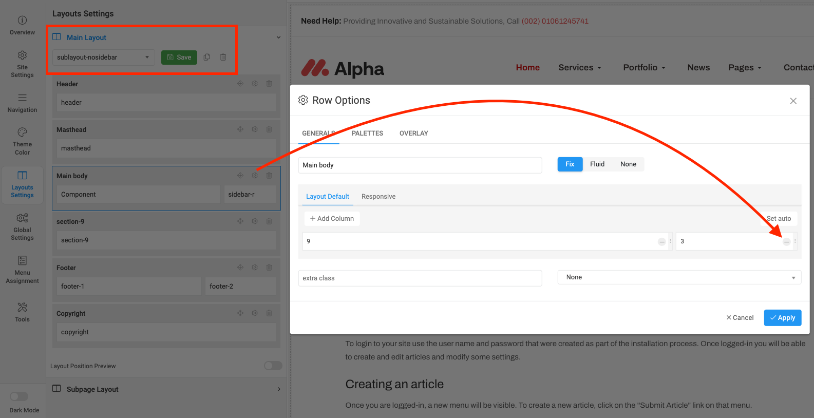The width and height of the screenshot is (814, 418).
Task: Open the sublayout-nosidebar dropdown
Action: [103, 57]
